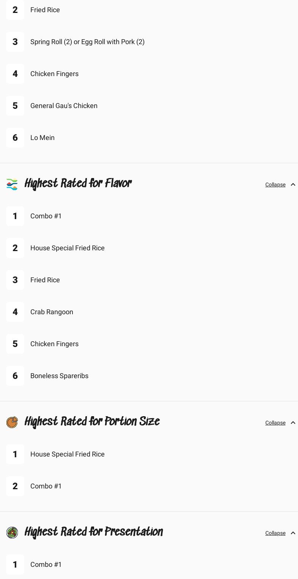Collapse the Highest Rated for Presentation list
The image size is (298, 579).
275,533
